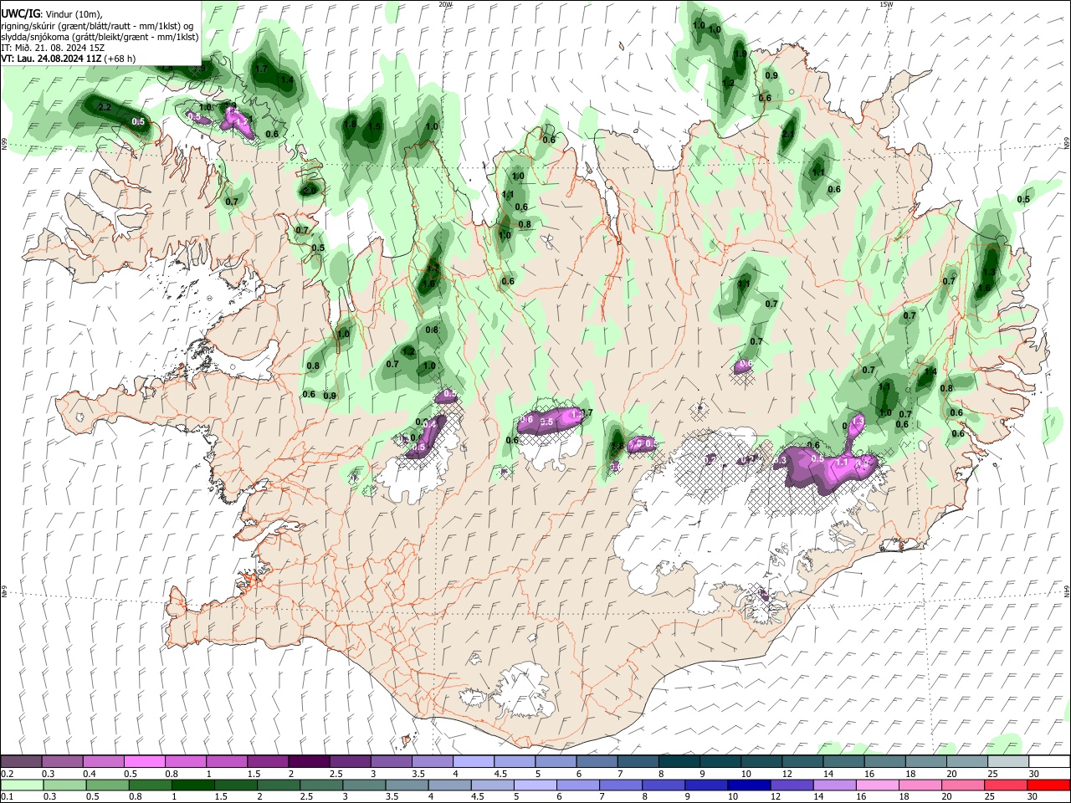The height and width of the screenshot is (803, 1071).
Task: Click the '30' label on the upper snow legend
Action: [x=1034, y=774]
